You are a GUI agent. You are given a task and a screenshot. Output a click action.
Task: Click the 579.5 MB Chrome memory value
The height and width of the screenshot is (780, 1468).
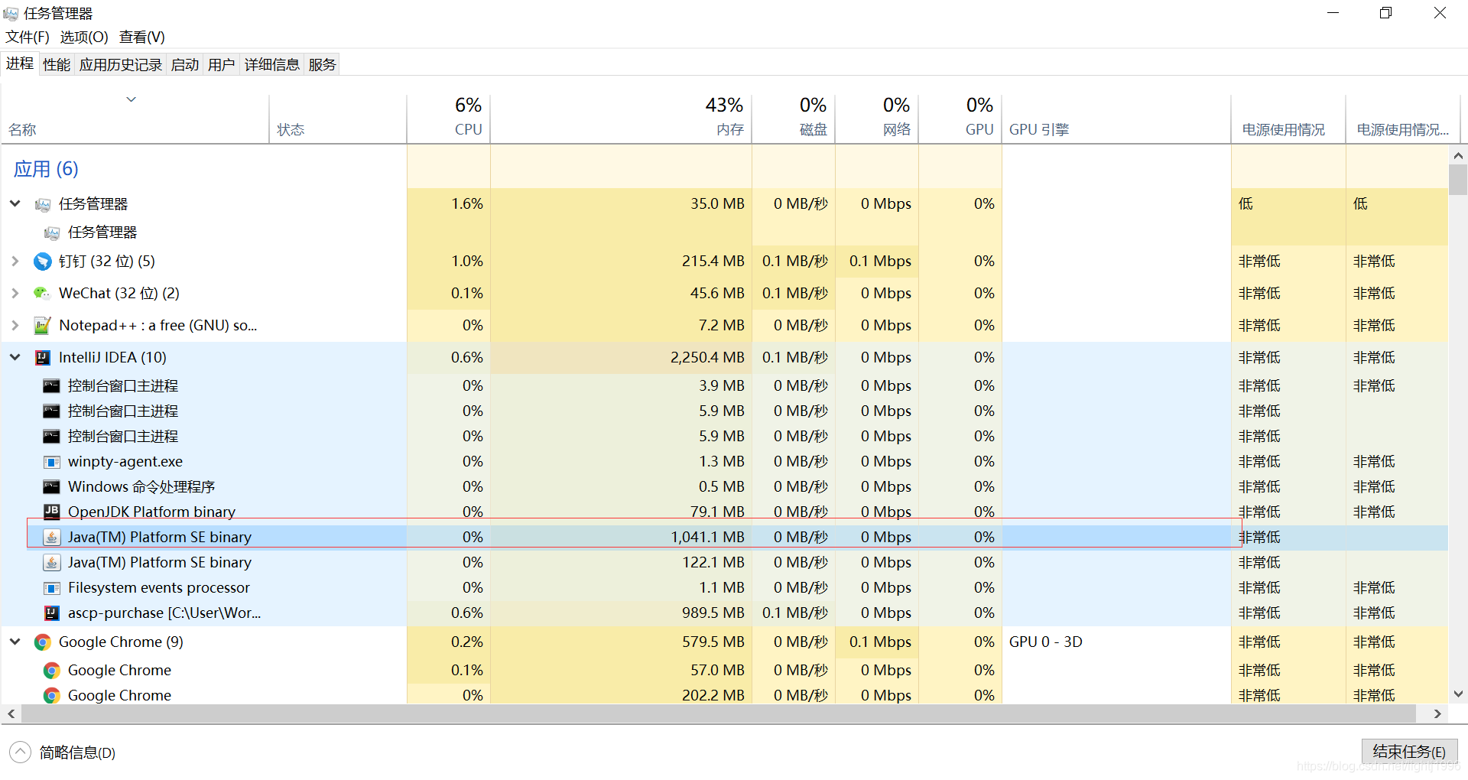713,642
